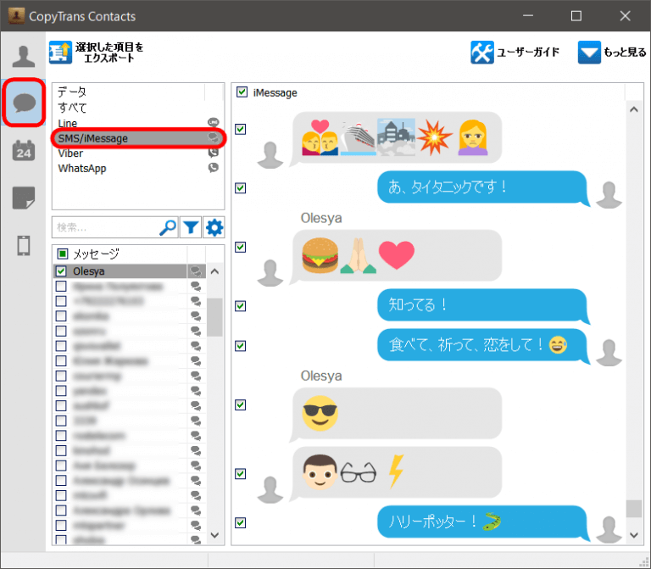Uncheck the ハリーポッター！ message checkbox
Image resolution: width=651 pixels, height=569 pixels.
[x=241, y=522]
